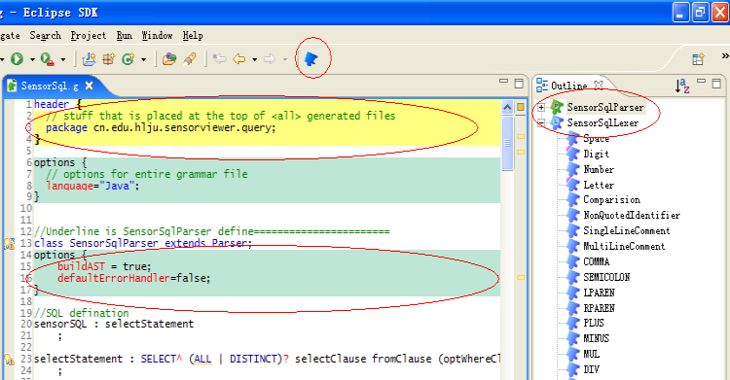Close the Outline view tab
Screen dimensions: 730x380
[x=600, y=85]
